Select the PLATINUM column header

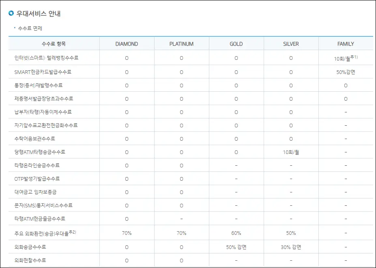tap(181, 43)
